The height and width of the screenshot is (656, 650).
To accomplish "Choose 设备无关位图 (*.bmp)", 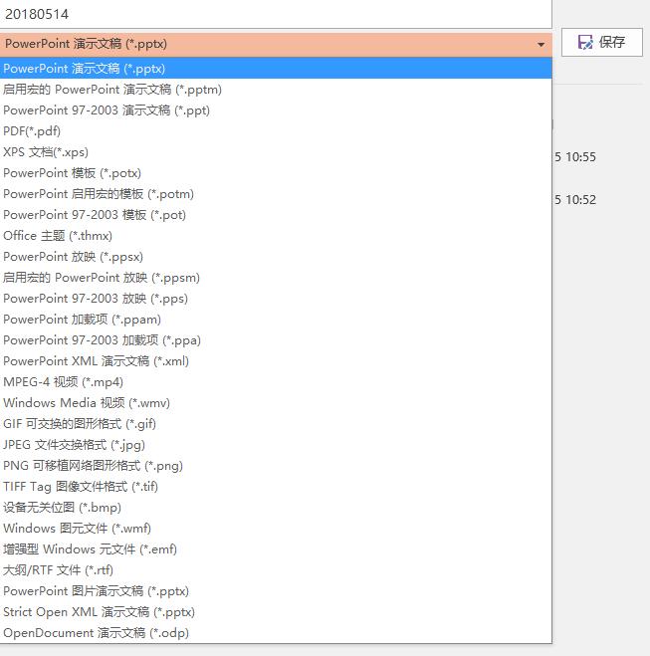I will 276,508.
